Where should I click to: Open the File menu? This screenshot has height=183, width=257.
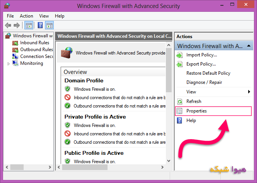click(x=10, y=16)
